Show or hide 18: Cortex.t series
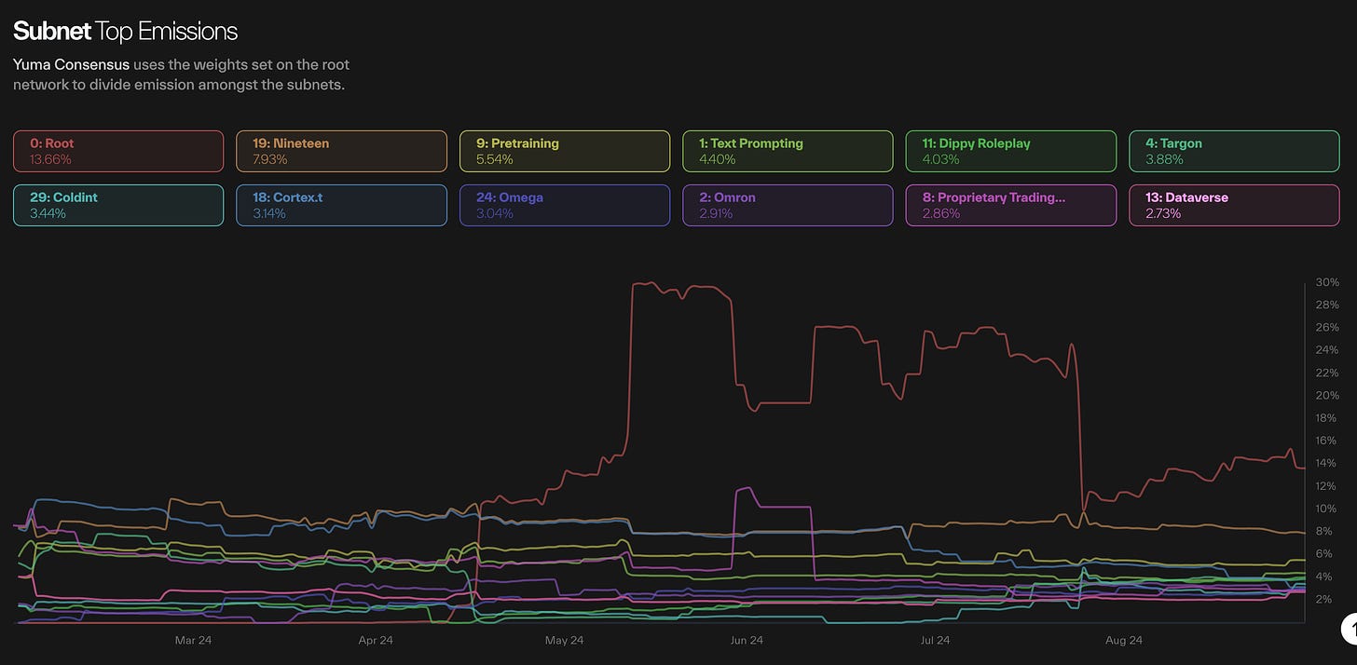This screenshot has height=665, width=1357. coord(341,205)
